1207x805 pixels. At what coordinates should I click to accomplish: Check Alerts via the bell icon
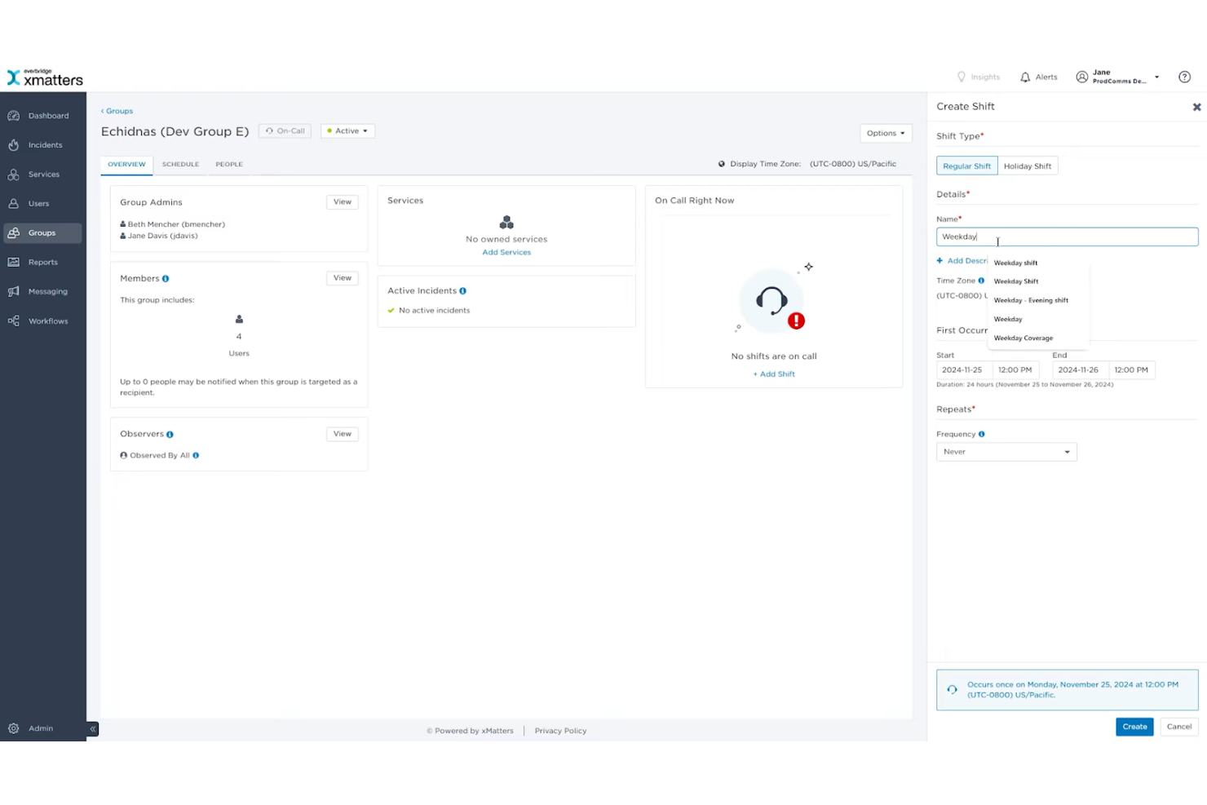point(1038,76)
